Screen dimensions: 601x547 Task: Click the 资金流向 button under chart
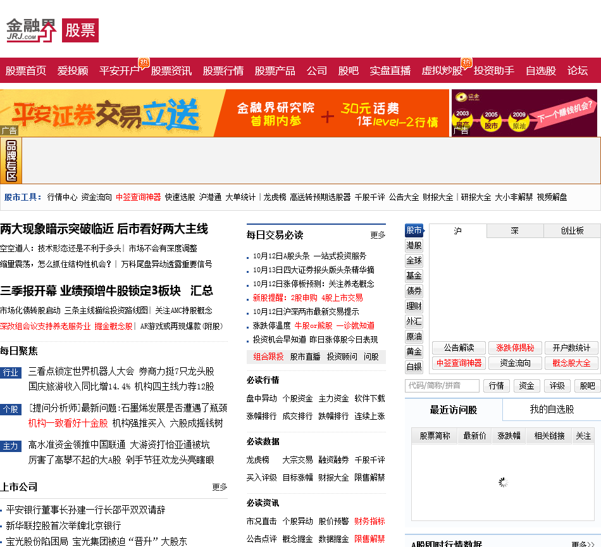[515, 363]
